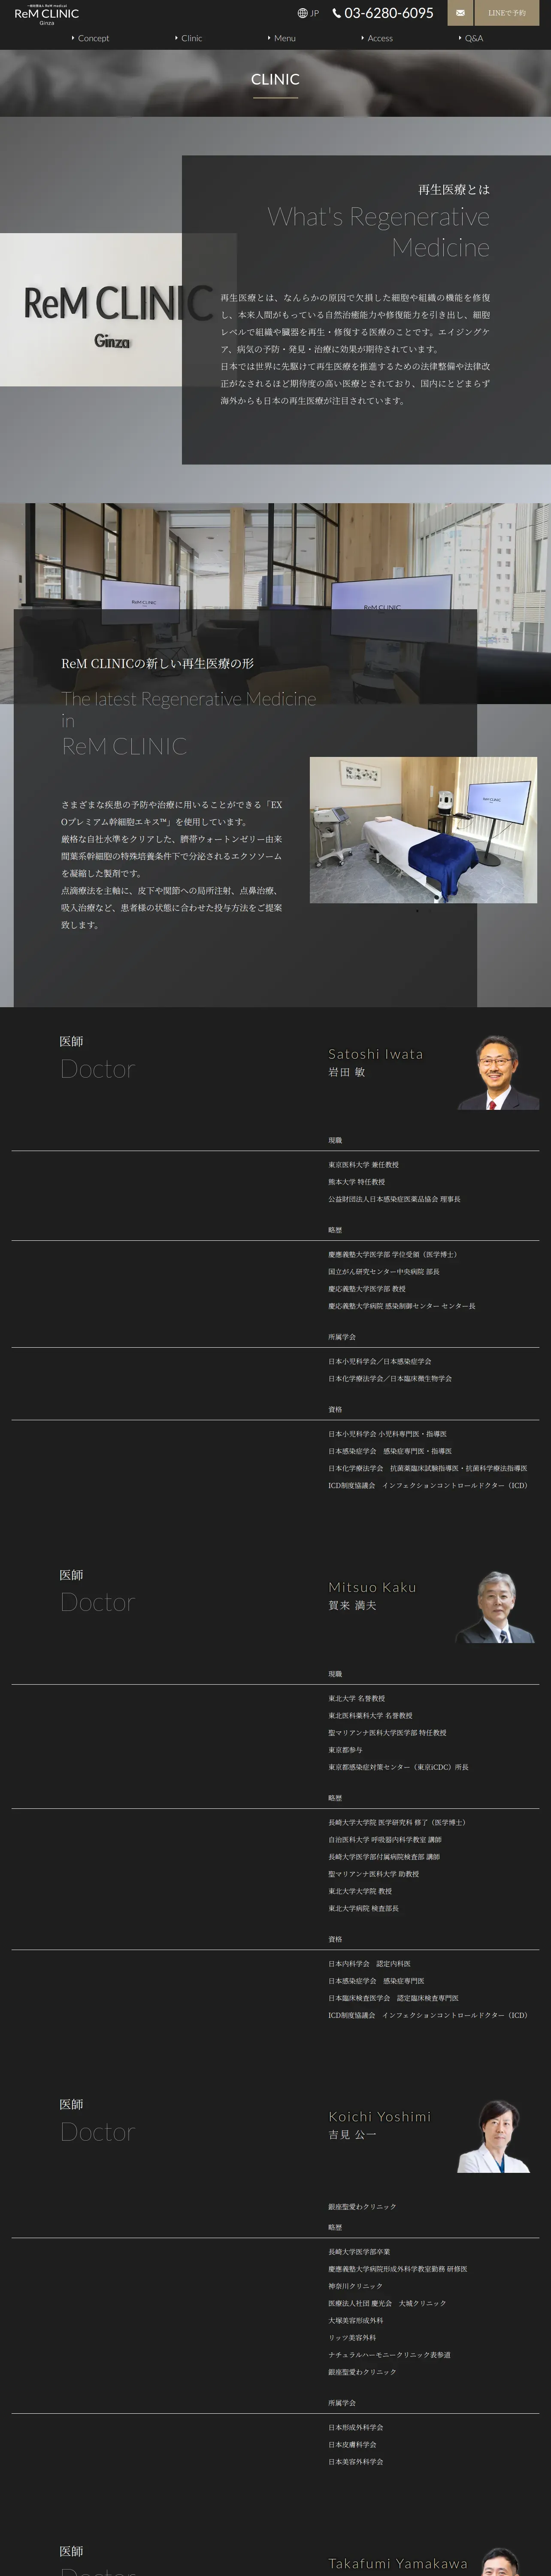Click the text '東京都参与'
Viewport: 551px width, 2576px height.
[x=345, y=1750]
